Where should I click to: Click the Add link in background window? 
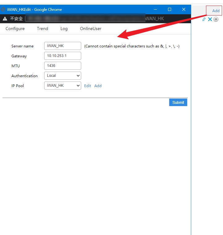pyautogui.click(x=216, y=11)
